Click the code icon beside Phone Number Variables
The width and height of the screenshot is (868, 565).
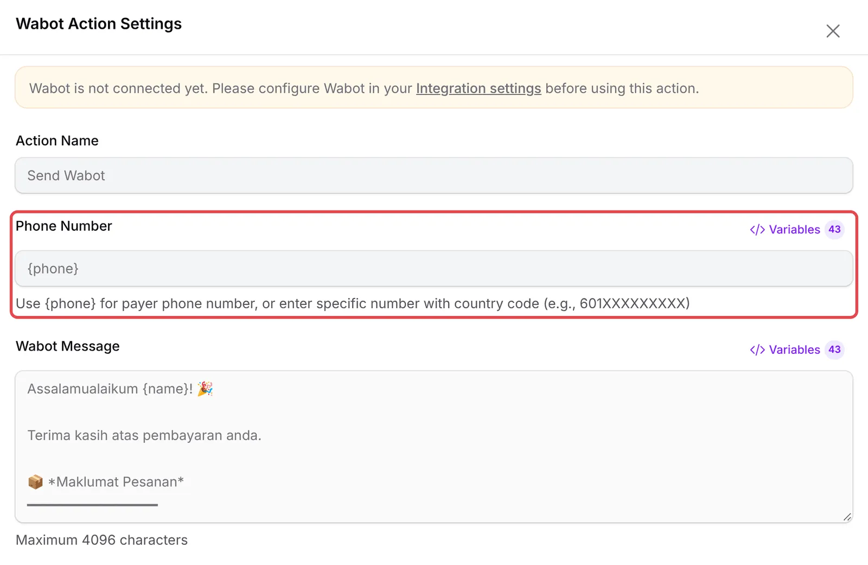pos(757,230)
